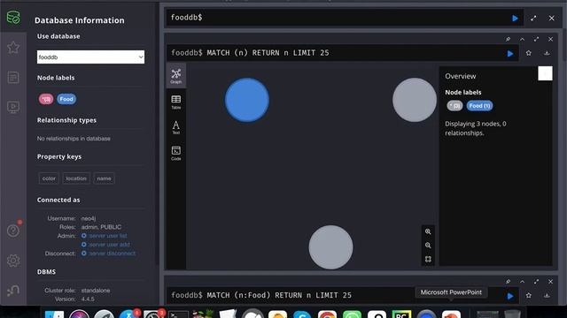The height and width of the screenshot is (318, 567).
Task: Select the grey node under the other two nodes
Action: [x=330, y=247]
